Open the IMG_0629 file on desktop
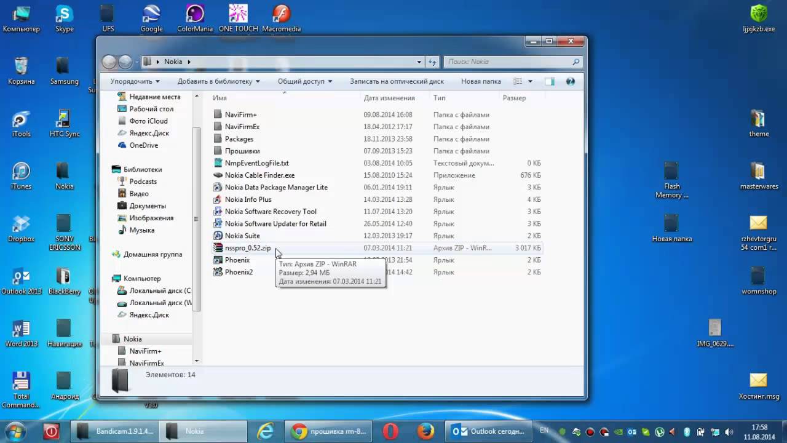 715,334
